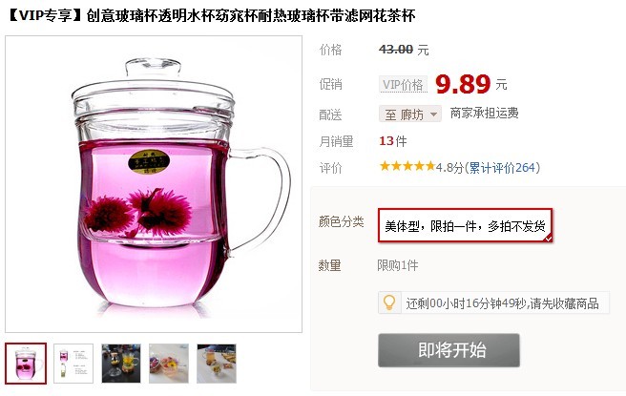This screenshot has height=396, width=626.
Task: Select the fourth flower tea thumbnail
Action: 169,364
